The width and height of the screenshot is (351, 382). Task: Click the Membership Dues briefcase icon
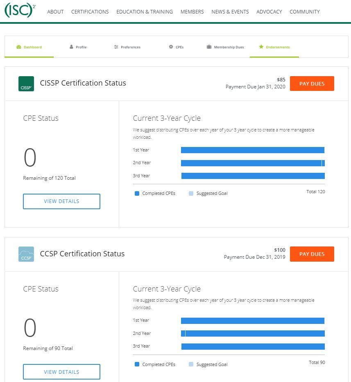209,47
